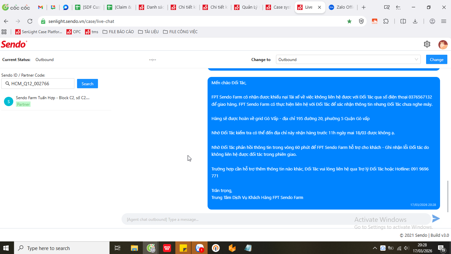Open the browser extensions puzzle icon
This screenshot has width=451, height=254.
(x=386, y=21)
